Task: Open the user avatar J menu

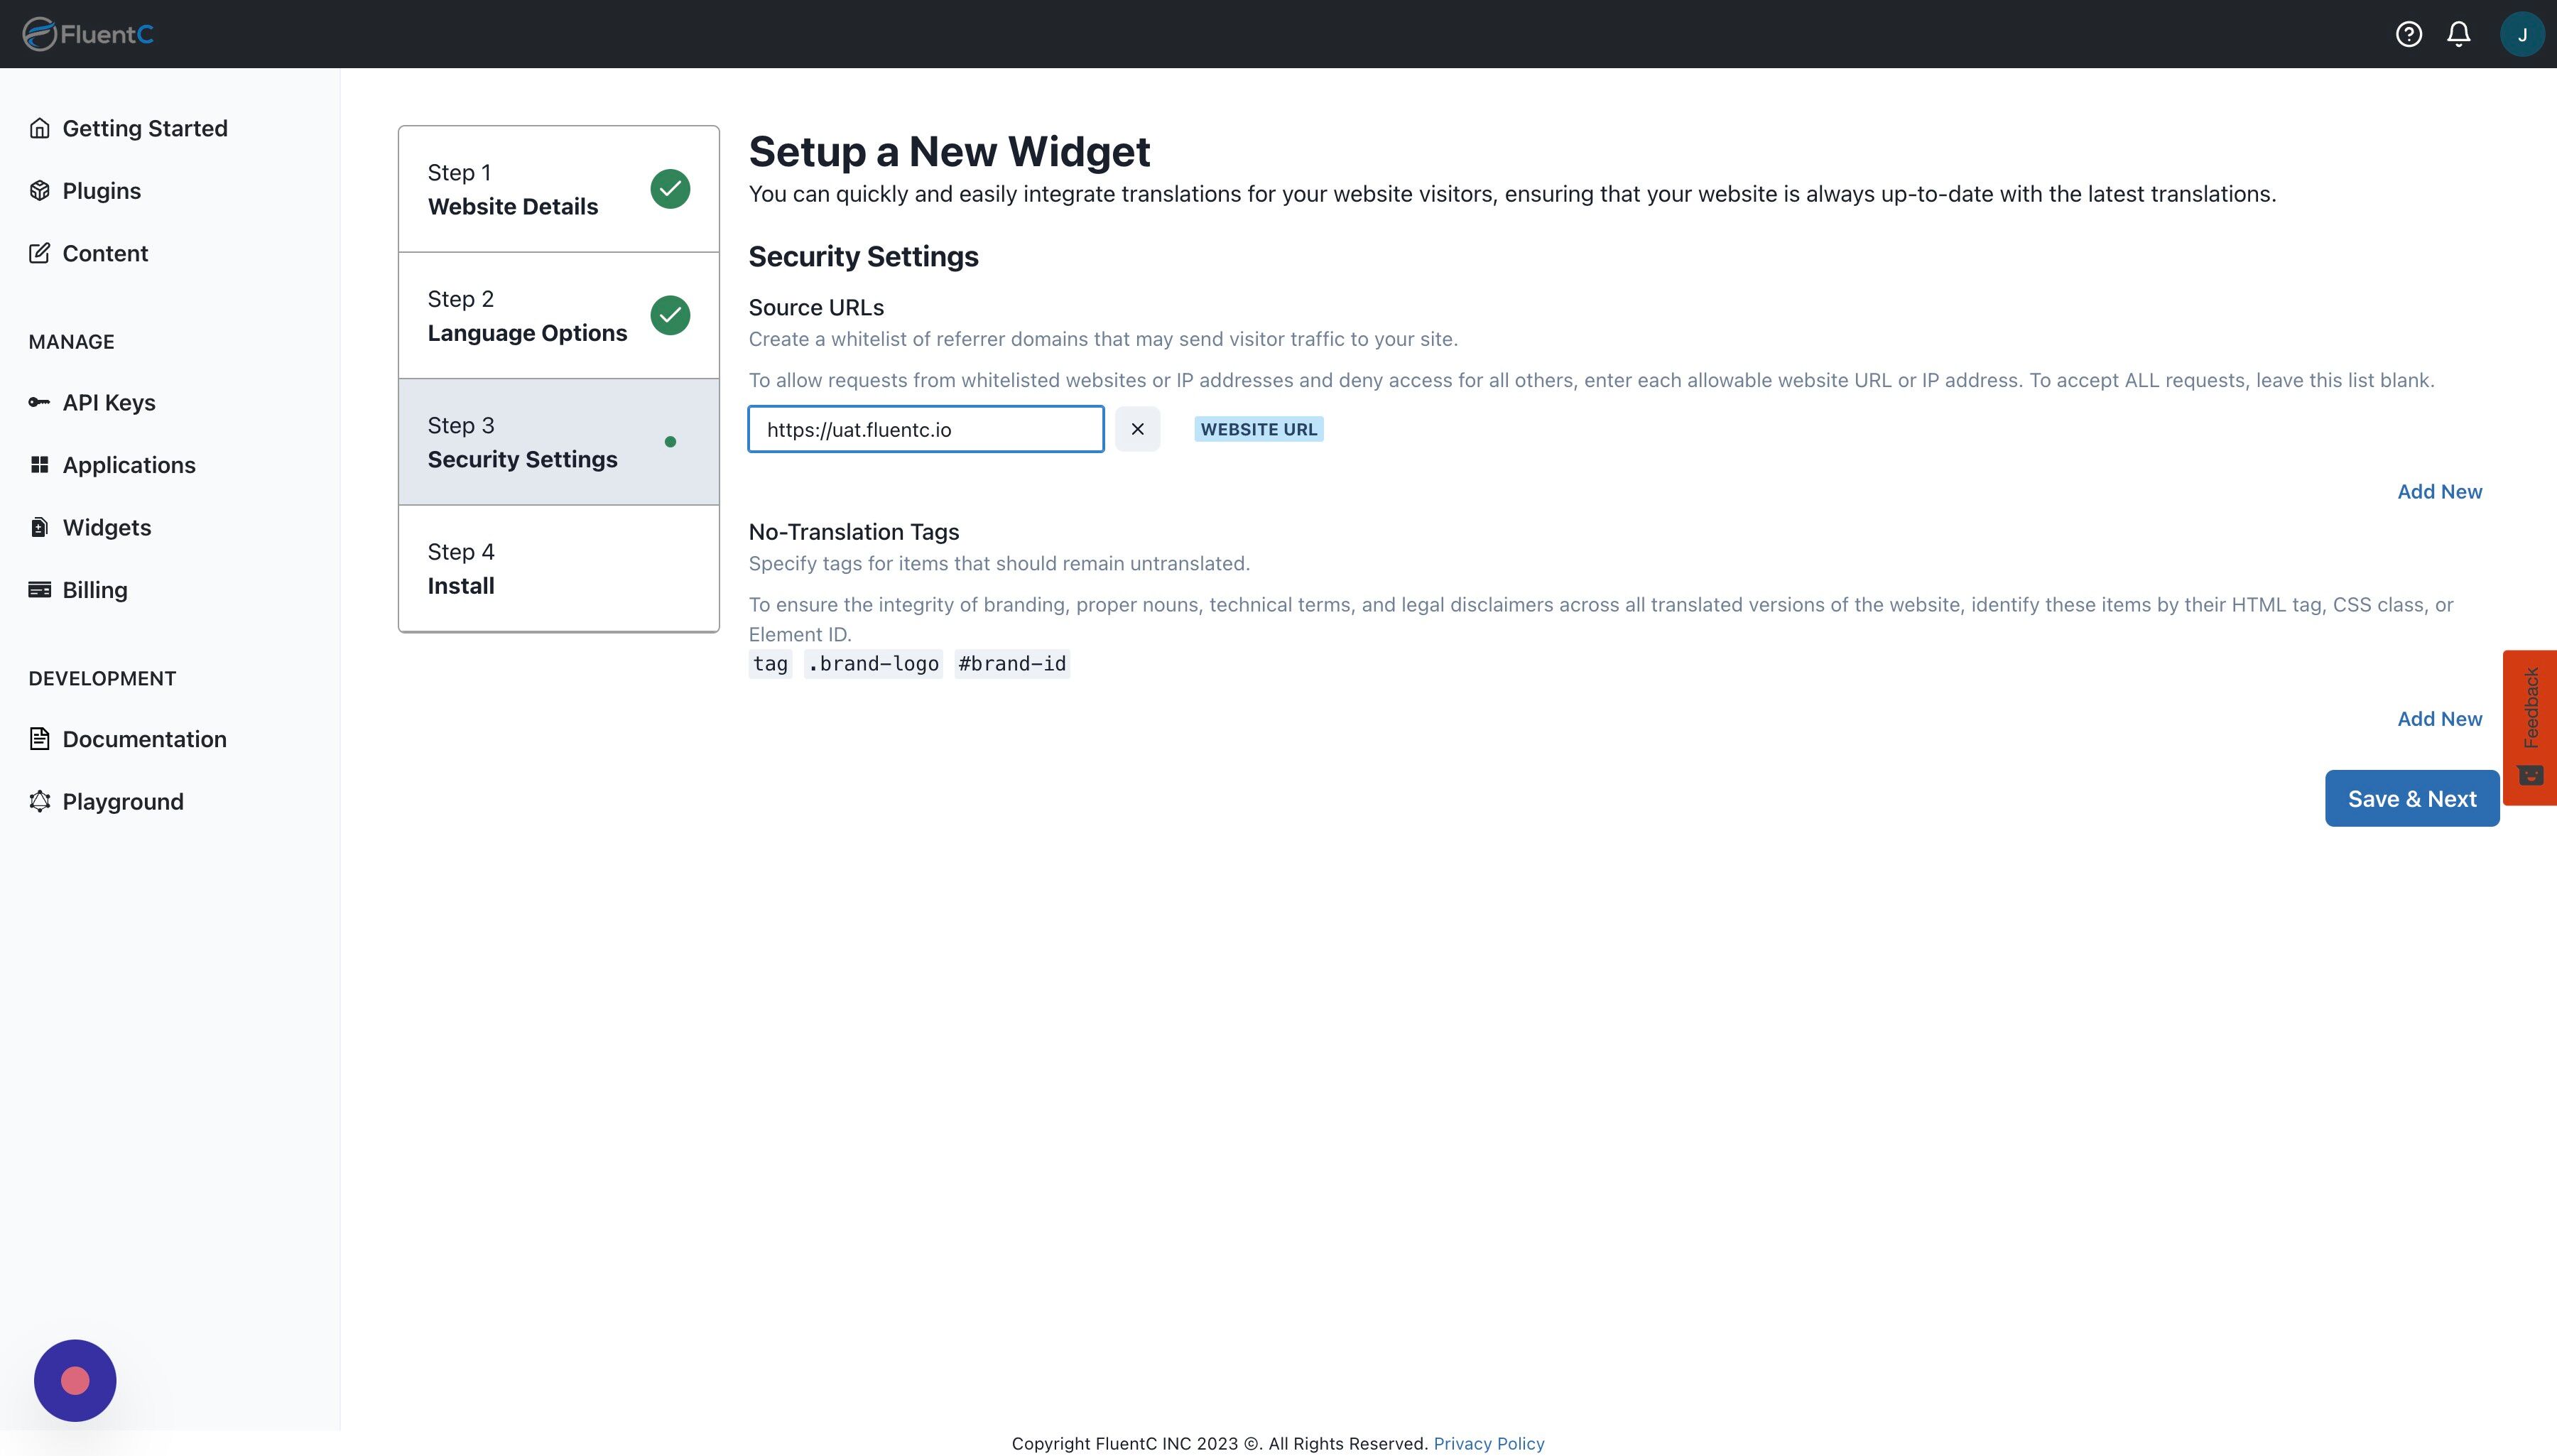Action: point(2521,34)
